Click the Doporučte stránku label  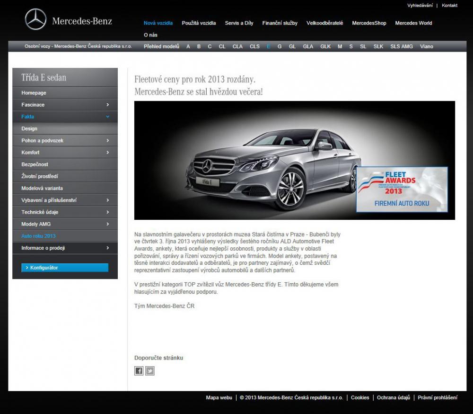[x=158, y=358]
